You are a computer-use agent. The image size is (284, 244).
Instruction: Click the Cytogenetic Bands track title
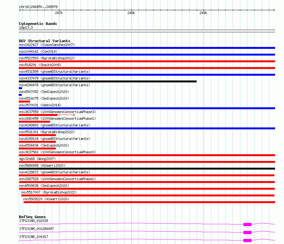pyautogui.click(x=38, y=24)
